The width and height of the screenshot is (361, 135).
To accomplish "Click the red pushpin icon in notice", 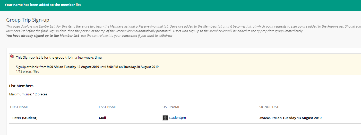I will (12, 57).
